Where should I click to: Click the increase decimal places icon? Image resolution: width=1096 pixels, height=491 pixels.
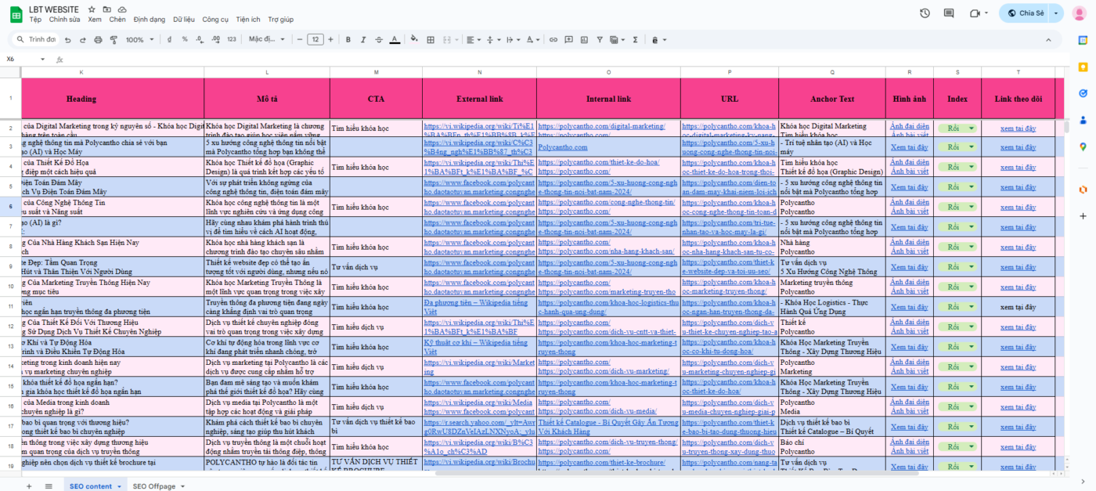[215, 39]
